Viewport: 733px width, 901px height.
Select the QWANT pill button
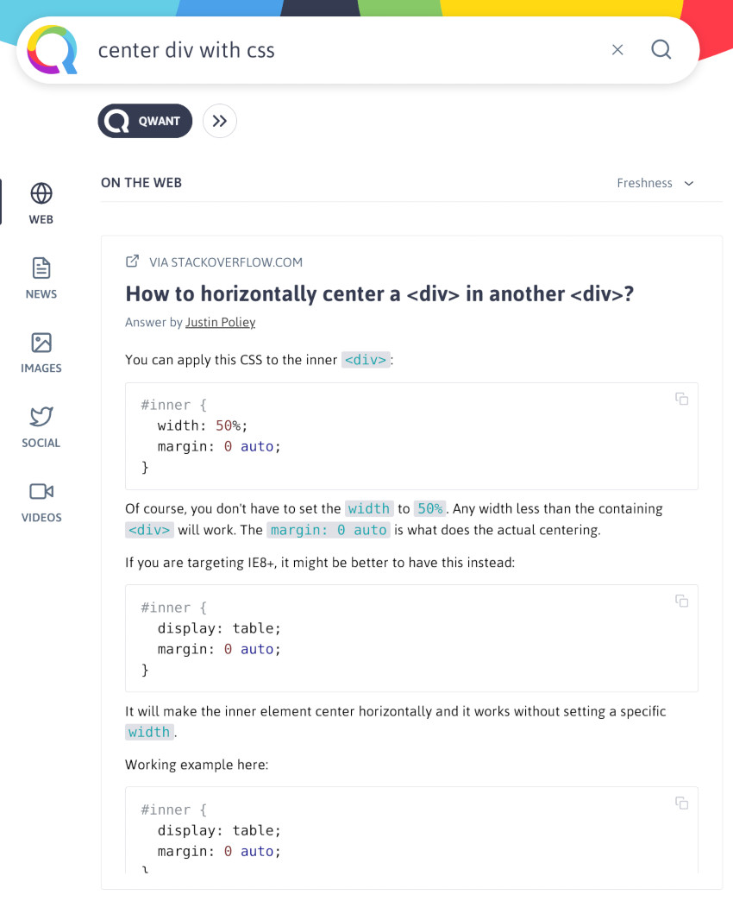145,121
